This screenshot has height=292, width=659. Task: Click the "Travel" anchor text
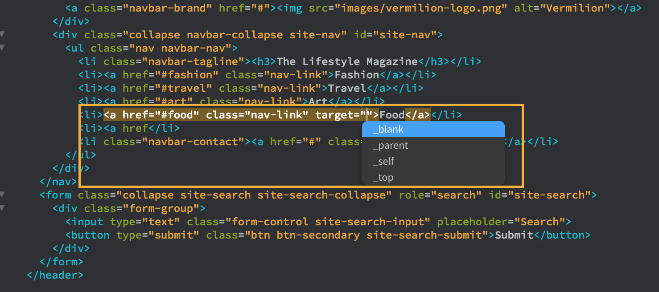[346, 88]
